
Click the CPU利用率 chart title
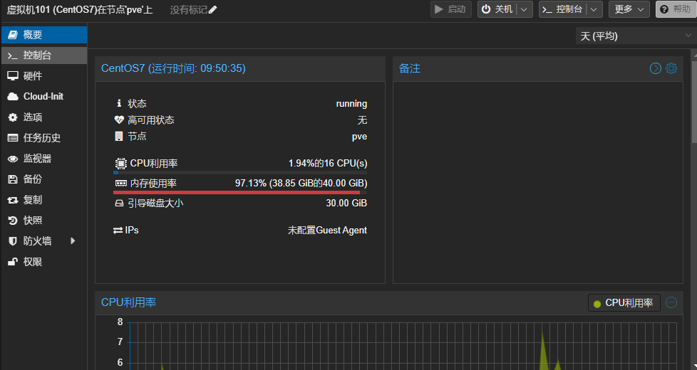pos(128,302)
